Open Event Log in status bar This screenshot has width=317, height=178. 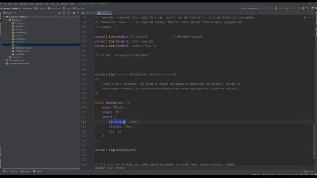tap(309, 172)
